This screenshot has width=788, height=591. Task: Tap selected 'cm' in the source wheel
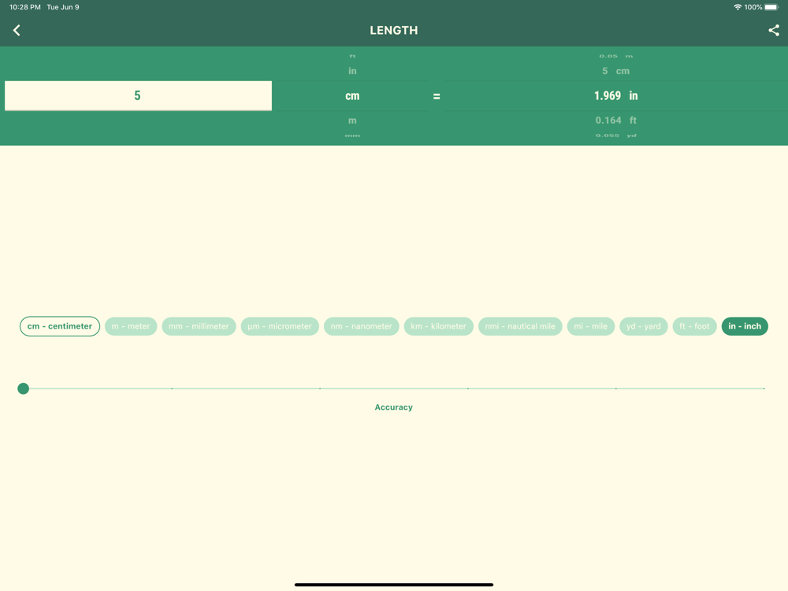[x=352, y=96]
